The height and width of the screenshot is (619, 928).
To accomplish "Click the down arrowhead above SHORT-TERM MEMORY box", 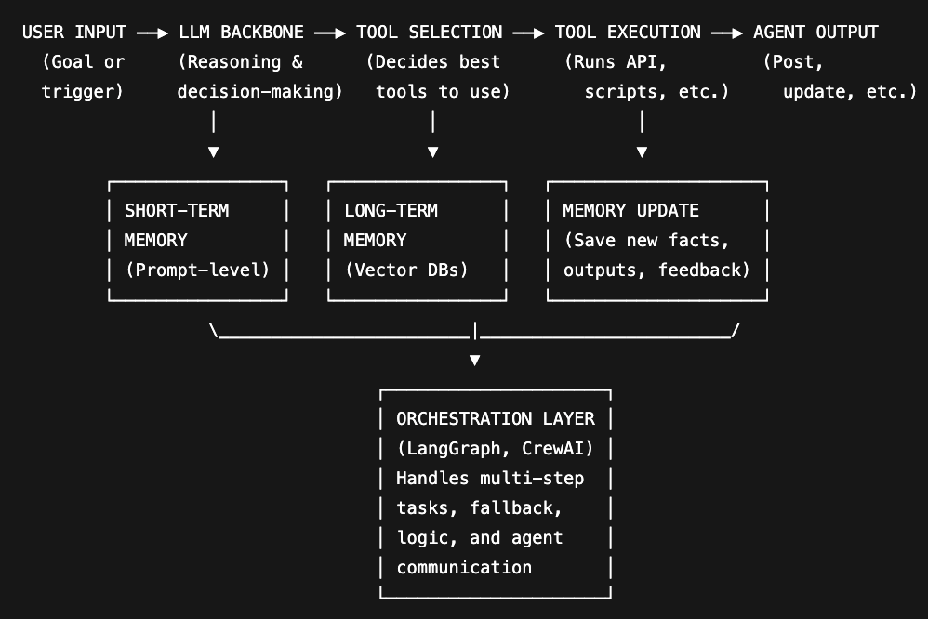I will (x=214, y=151).
